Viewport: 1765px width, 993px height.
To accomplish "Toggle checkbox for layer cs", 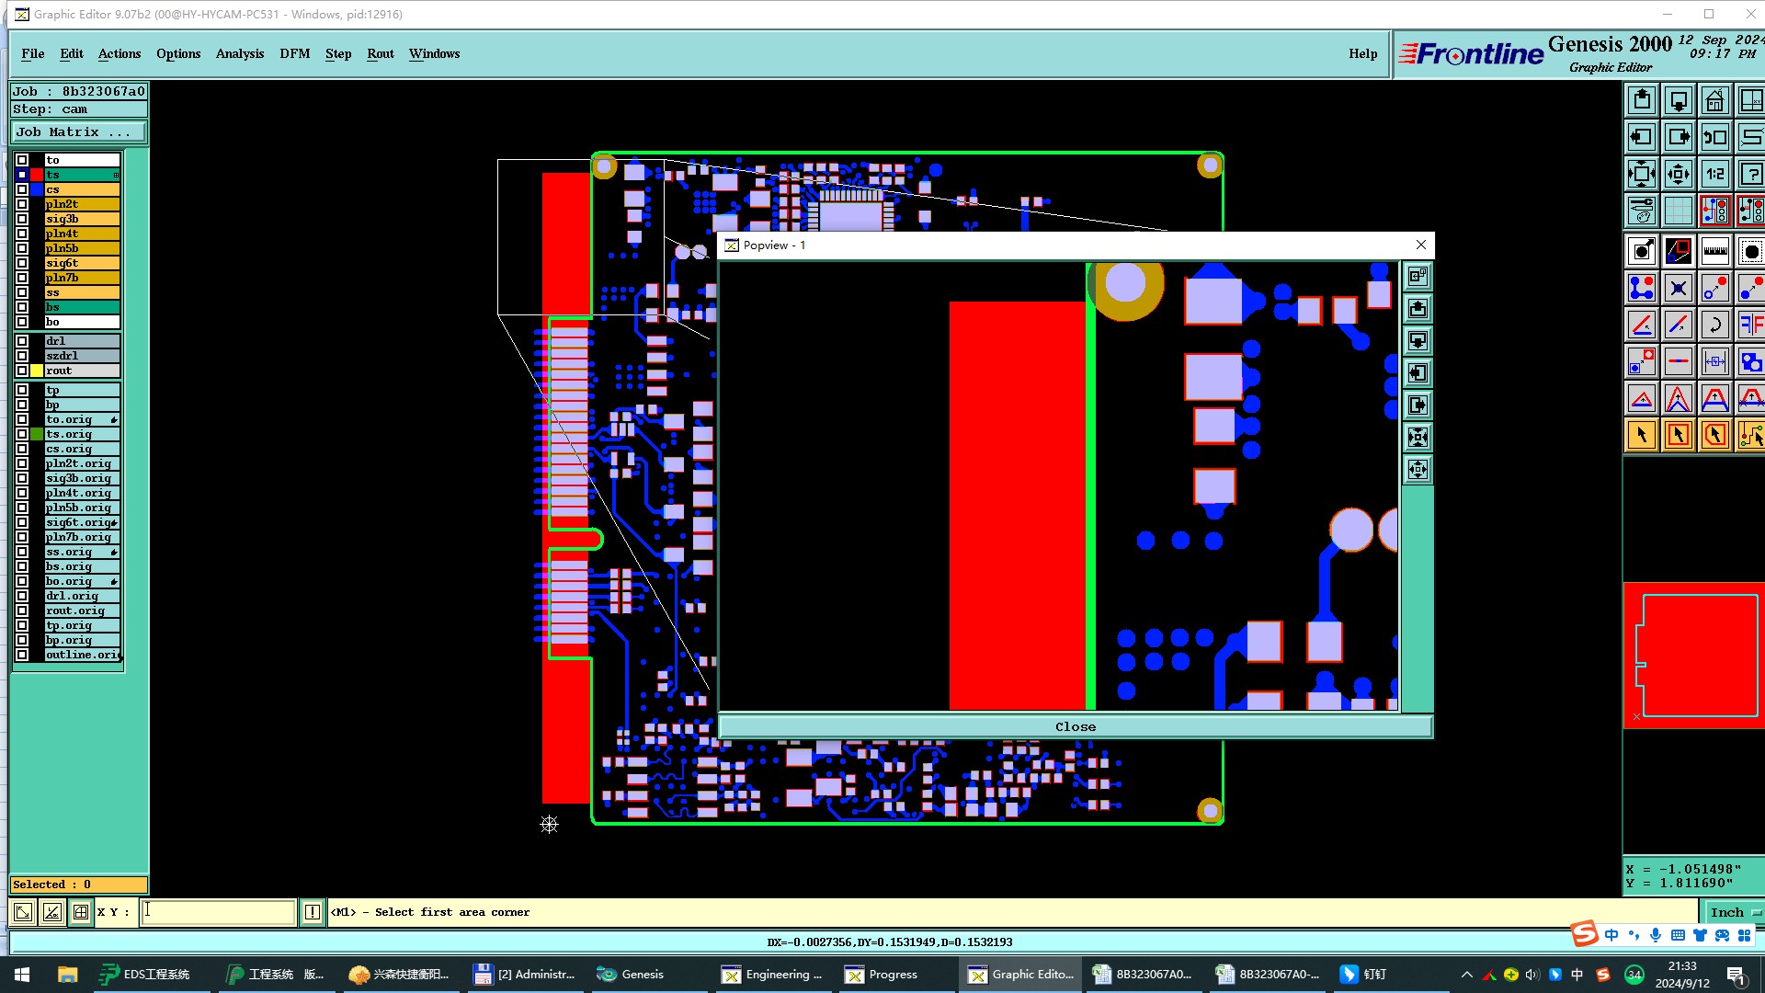I will pos(22,189).
